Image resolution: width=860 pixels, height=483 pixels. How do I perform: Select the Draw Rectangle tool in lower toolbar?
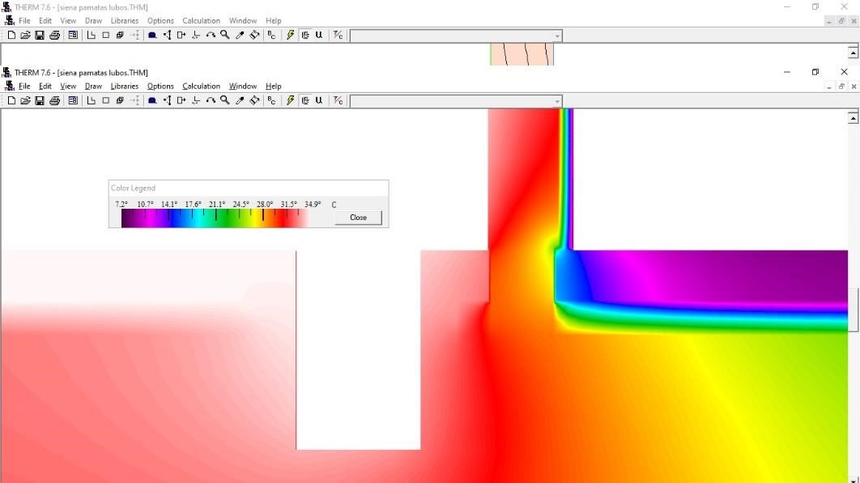[x=105, y=101]
